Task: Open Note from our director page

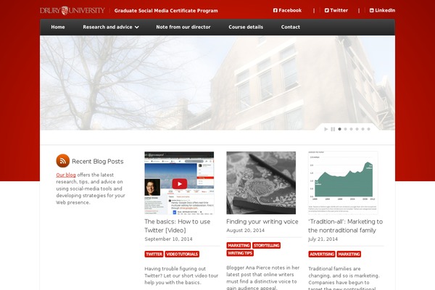Action: tap(183, 27)
